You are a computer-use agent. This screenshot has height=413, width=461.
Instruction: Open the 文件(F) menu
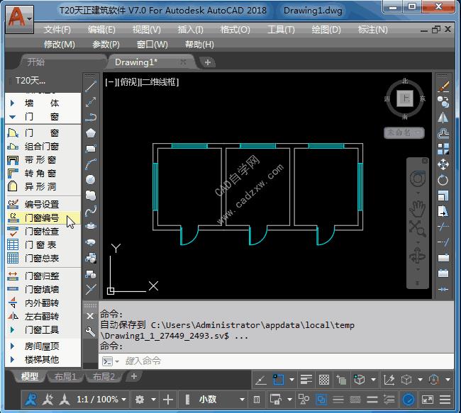pos(57,30)
